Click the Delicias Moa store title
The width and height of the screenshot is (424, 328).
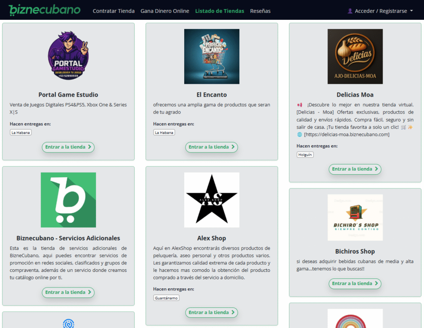[x=355, y=95]
